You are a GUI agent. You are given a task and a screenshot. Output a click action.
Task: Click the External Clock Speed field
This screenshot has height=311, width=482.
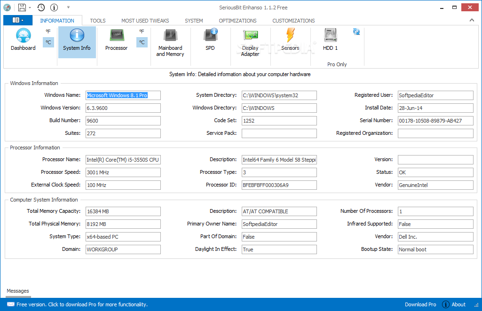click(x=123, y=185)
